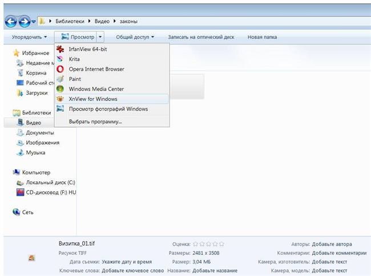Select Избранное in navigation pane
This screenshot has width=371, height=276.
35,53
